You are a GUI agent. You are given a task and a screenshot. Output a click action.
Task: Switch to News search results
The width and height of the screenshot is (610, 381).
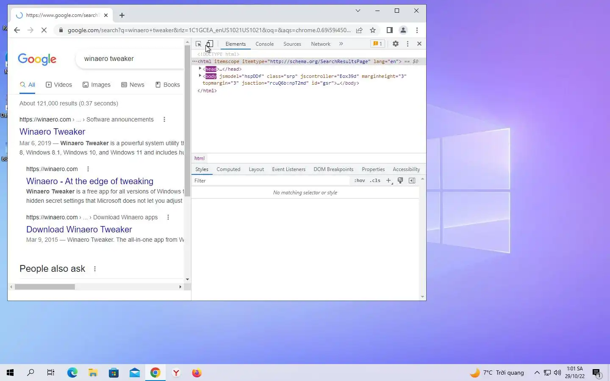click(133, 85)
